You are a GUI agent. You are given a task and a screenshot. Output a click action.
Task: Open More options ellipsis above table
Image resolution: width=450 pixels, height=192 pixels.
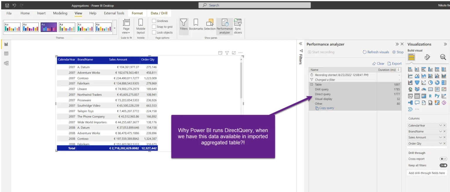coord(241,53)
